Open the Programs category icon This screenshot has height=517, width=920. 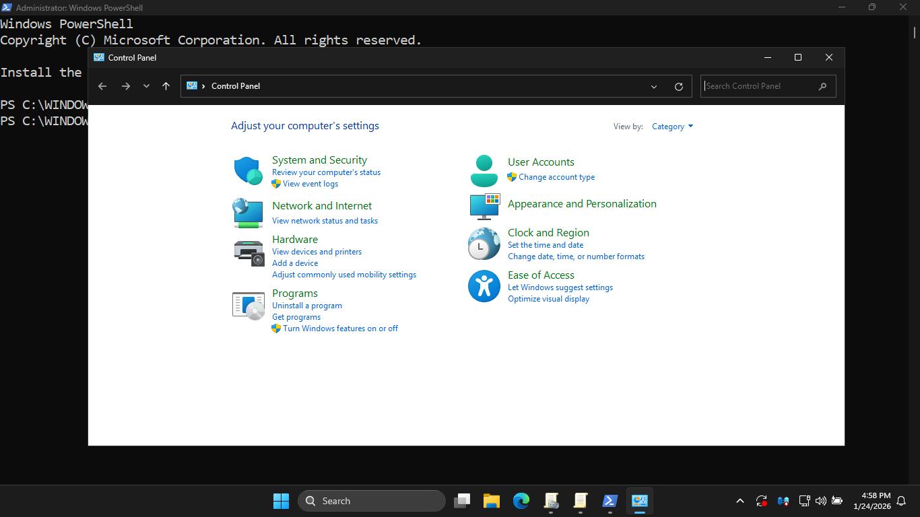[248, 306]
